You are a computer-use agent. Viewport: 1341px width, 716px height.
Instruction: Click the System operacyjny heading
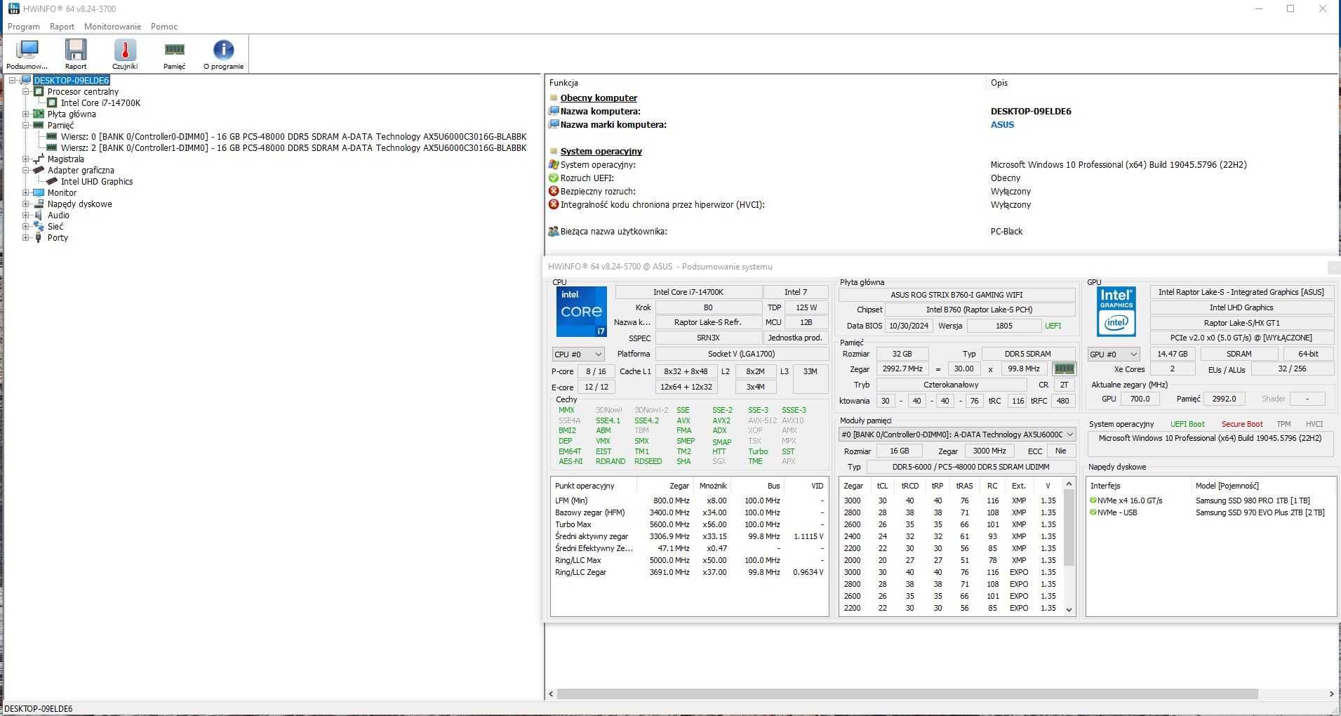pyautogui.click(x=601, y=152)
